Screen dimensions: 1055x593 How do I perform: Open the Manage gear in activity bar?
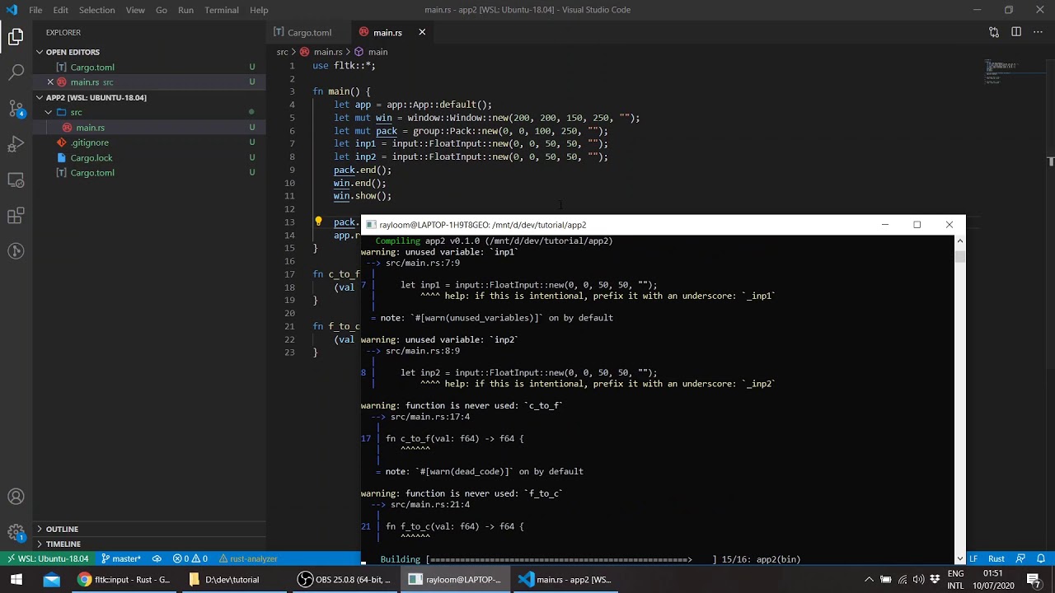click(x=16, y=533)
